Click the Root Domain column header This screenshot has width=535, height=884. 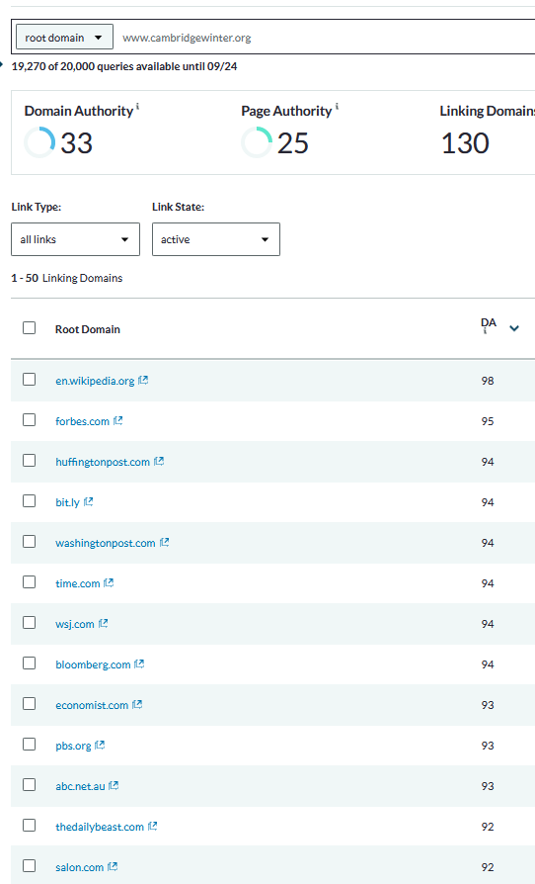coord(87,329)
